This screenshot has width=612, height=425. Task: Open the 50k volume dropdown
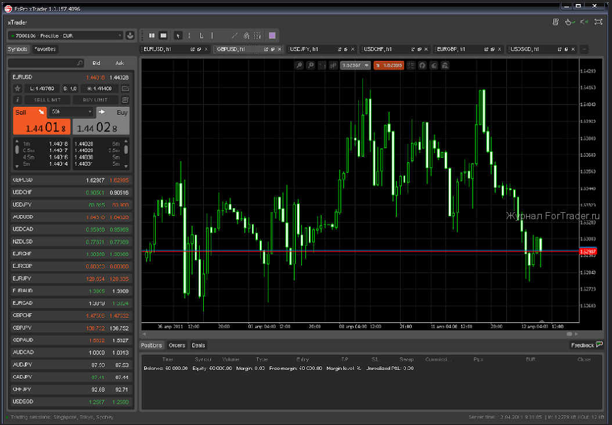(71, 111)
